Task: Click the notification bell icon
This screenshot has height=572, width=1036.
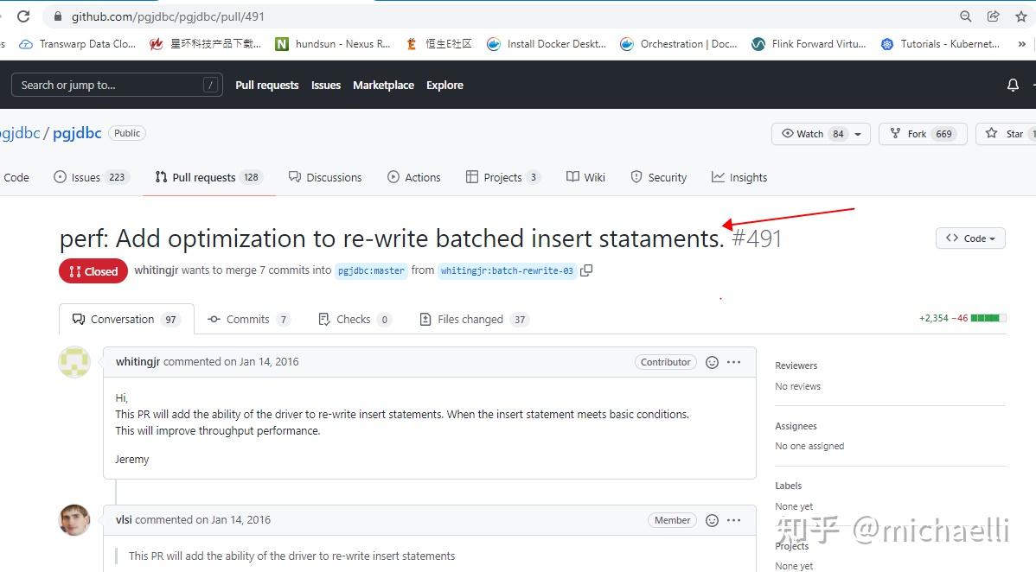Action: tap(1012, 85)
